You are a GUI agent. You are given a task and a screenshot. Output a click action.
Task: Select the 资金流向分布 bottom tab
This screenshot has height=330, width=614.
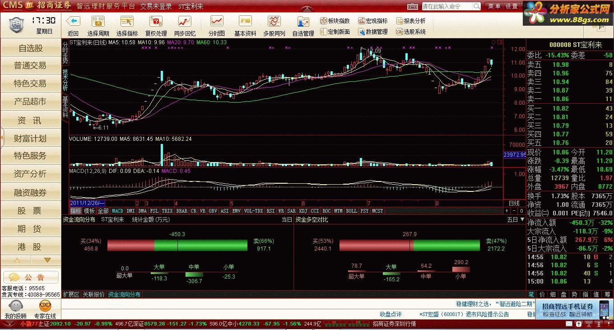click(x=124, y=294)
